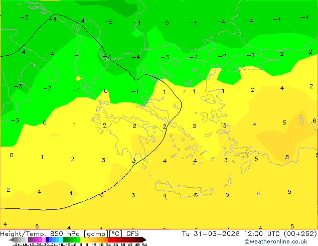Click the "[gdmp]" unit label
This screenshot has height=246, width=318.
pos(96,234)
